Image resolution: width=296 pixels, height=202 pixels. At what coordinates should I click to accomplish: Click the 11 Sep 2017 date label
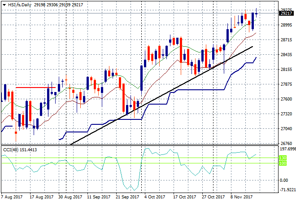(99, 197)
